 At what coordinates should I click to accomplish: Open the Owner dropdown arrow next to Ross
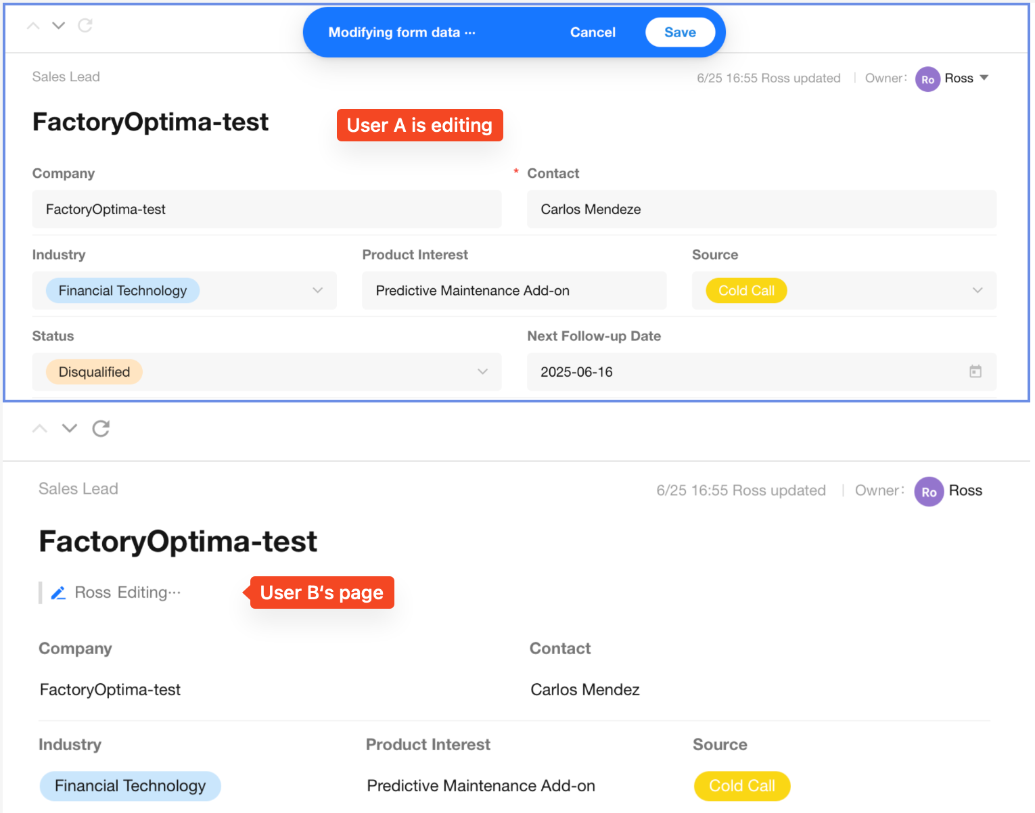[x=984, y=78]
